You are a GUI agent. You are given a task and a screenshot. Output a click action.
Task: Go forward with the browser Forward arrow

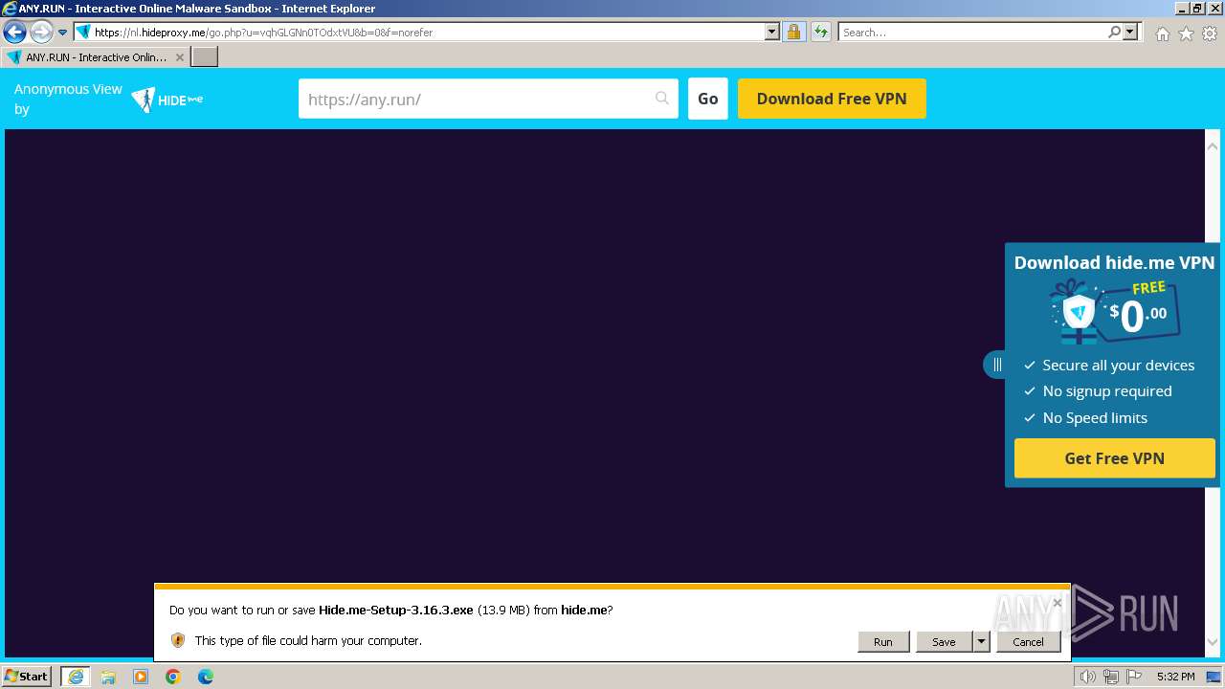[40, 33]
